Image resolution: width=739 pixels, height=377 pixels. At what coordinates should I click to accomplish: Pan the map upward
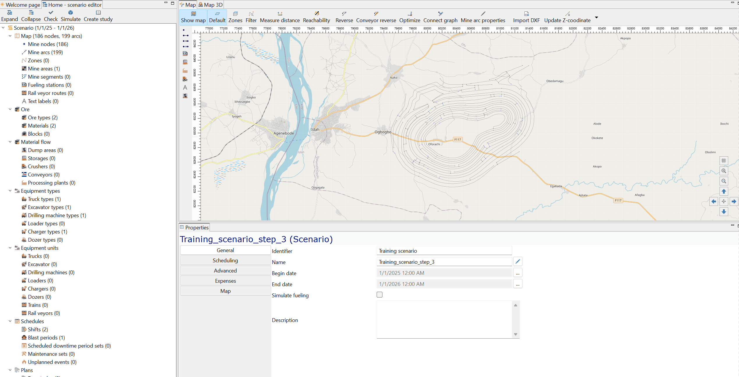pyautogui.click(x=724, y=191)
